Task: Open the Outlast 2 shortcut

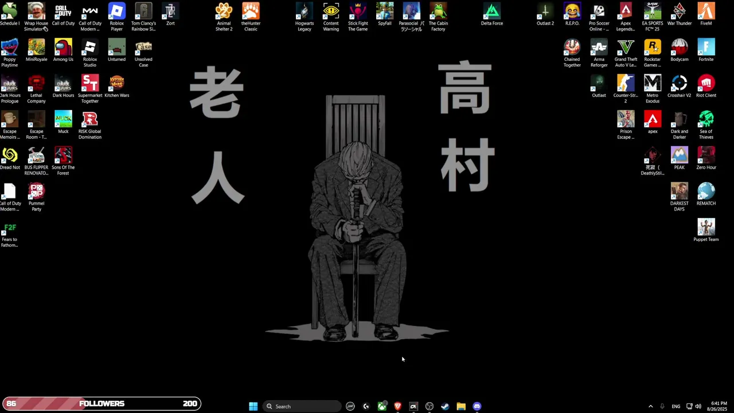Action: click(545, 15)
